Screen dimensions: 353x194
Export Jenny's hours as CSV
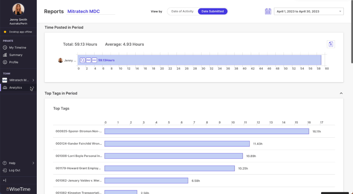(x=94, y=60)
